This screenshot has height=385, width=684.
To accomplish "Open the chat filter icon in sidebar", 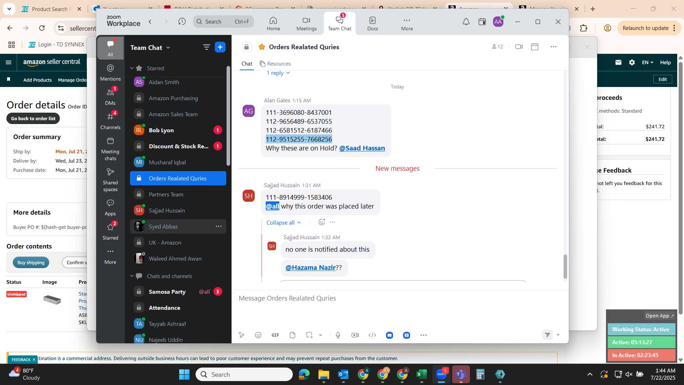I will [x=206, y=47].
